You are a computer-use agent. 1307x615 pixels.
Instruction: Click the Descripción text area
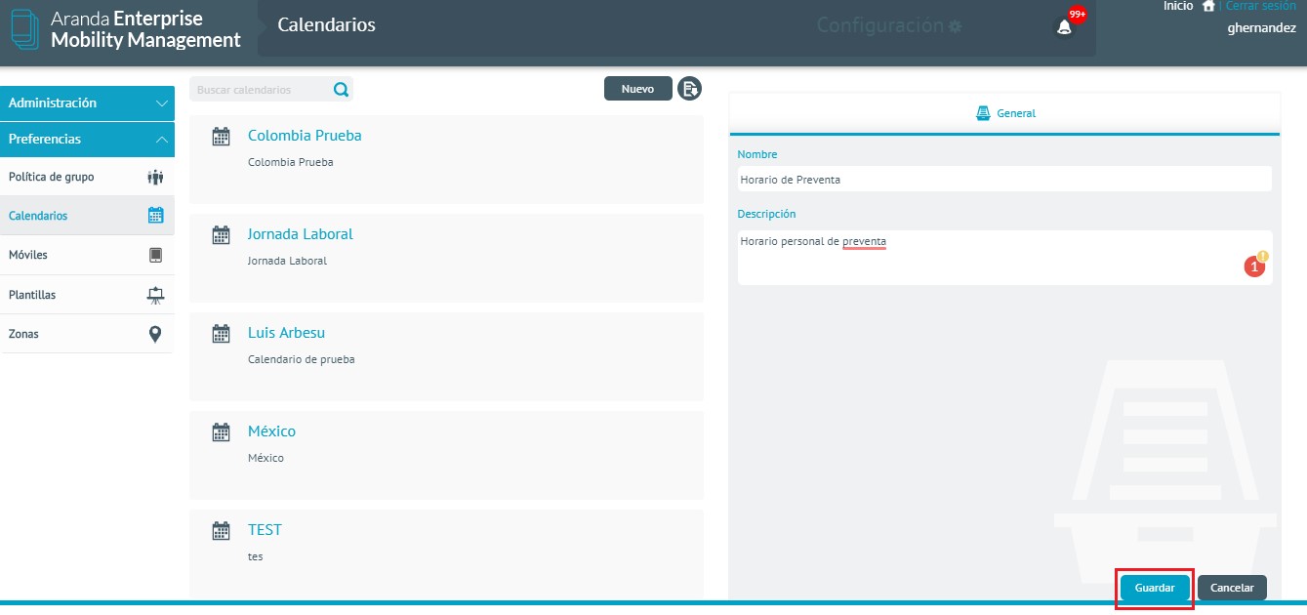(x=1004, y=258)
